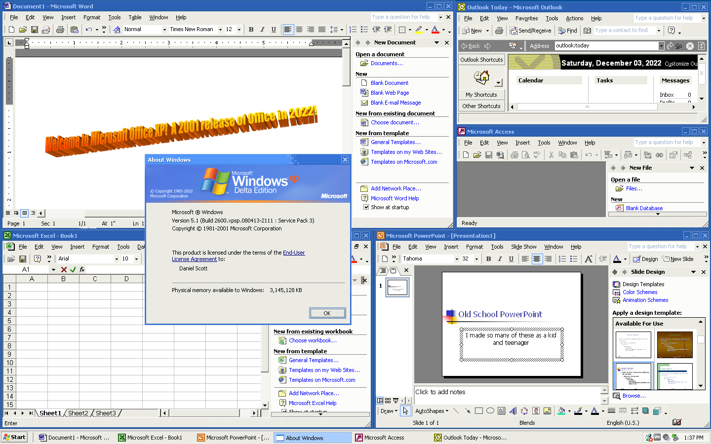Toggle Bold formatting in PowerPoint's toolbar
The height and width of the screenshot is (444, 711).
(488, 259)
